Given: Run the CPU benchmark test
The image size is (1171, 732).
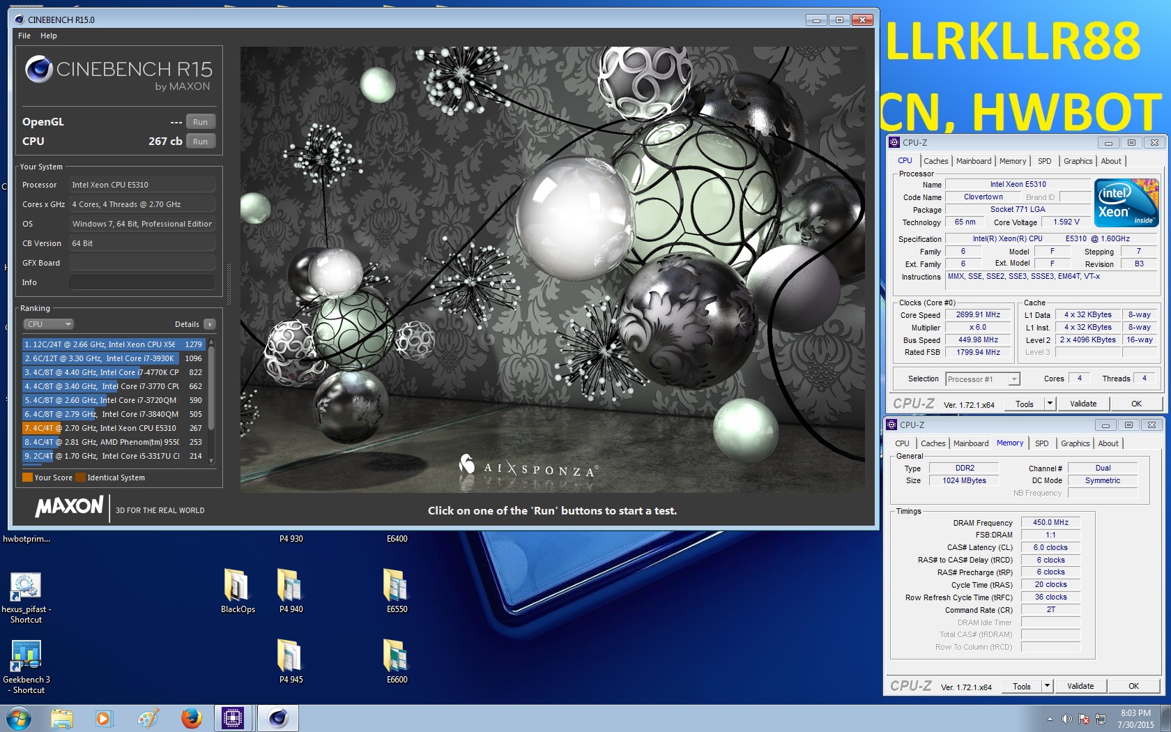Looking at the screenshot, I should 201,142.
